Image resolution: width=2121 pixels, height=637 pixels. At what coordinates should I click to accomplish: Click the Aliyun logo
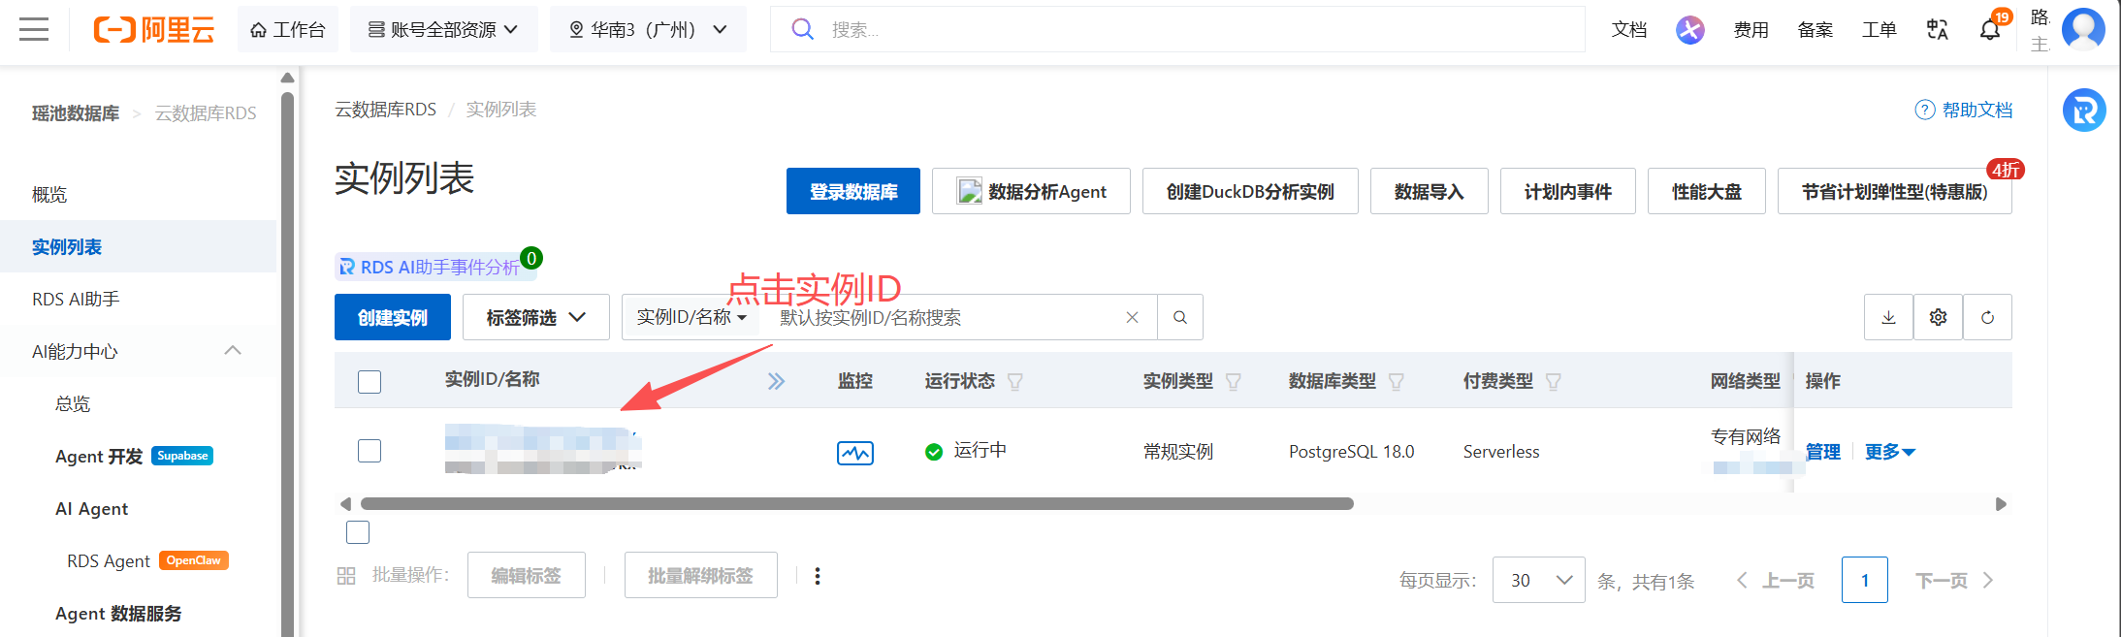(x=153, y=30)
